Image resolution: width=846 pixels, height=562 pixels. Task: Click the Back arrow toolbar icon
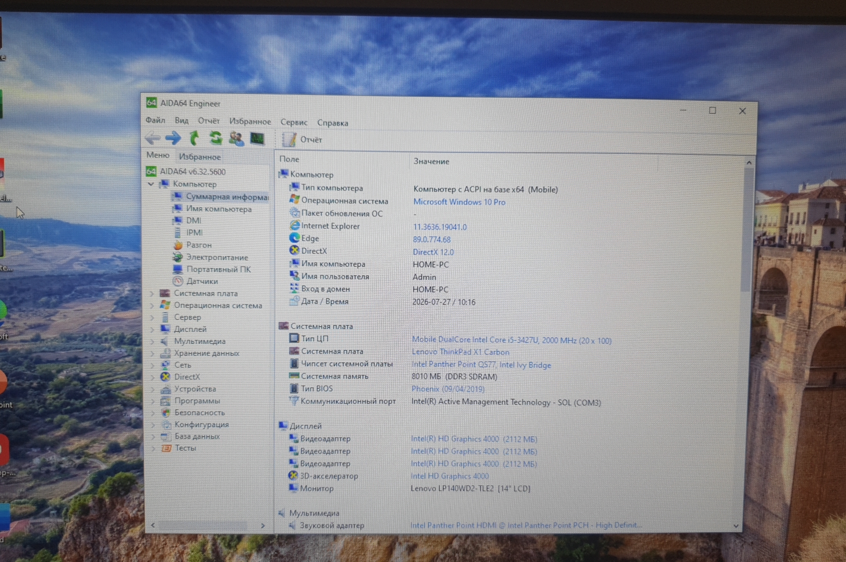click(x=153, y=138)
